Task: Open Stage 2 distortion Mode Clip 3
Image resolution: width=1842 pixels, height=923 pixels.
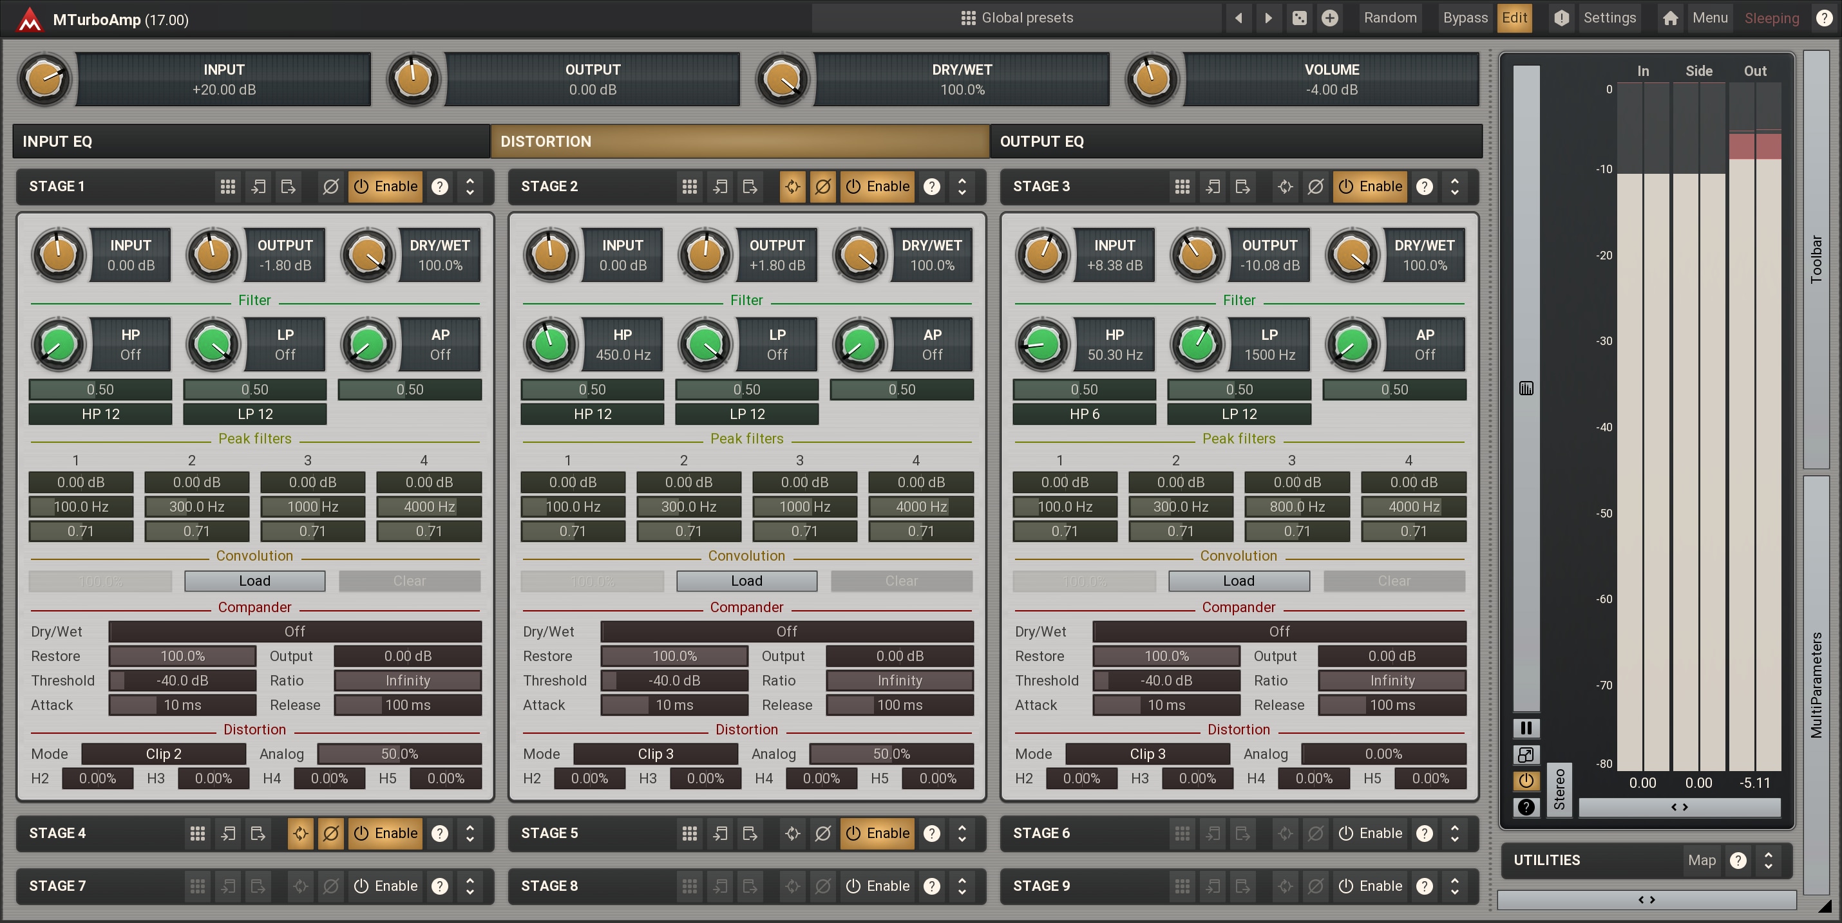Action: (x=655, y=754)
